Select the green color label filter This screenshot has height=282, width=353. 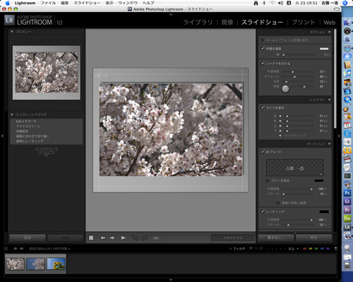316,249
